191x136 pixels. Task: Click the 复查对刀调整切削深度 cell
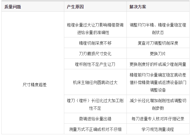click(x=158, y=43)
